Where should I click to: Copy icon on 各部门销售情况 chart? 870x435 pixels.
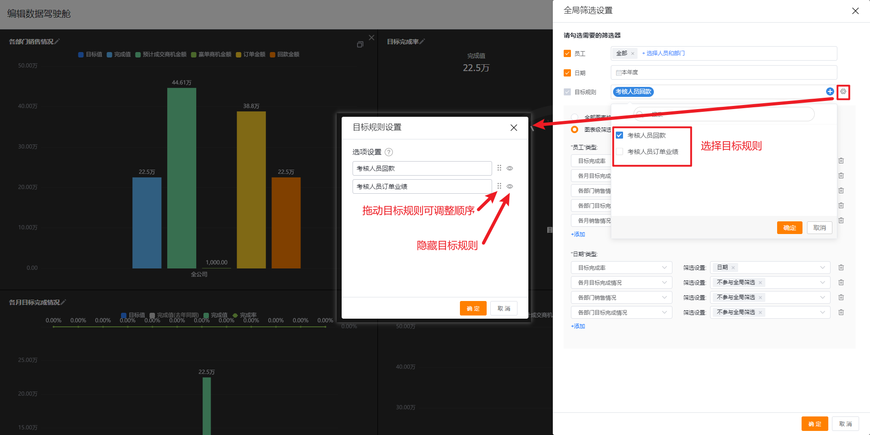click(360, 44)
